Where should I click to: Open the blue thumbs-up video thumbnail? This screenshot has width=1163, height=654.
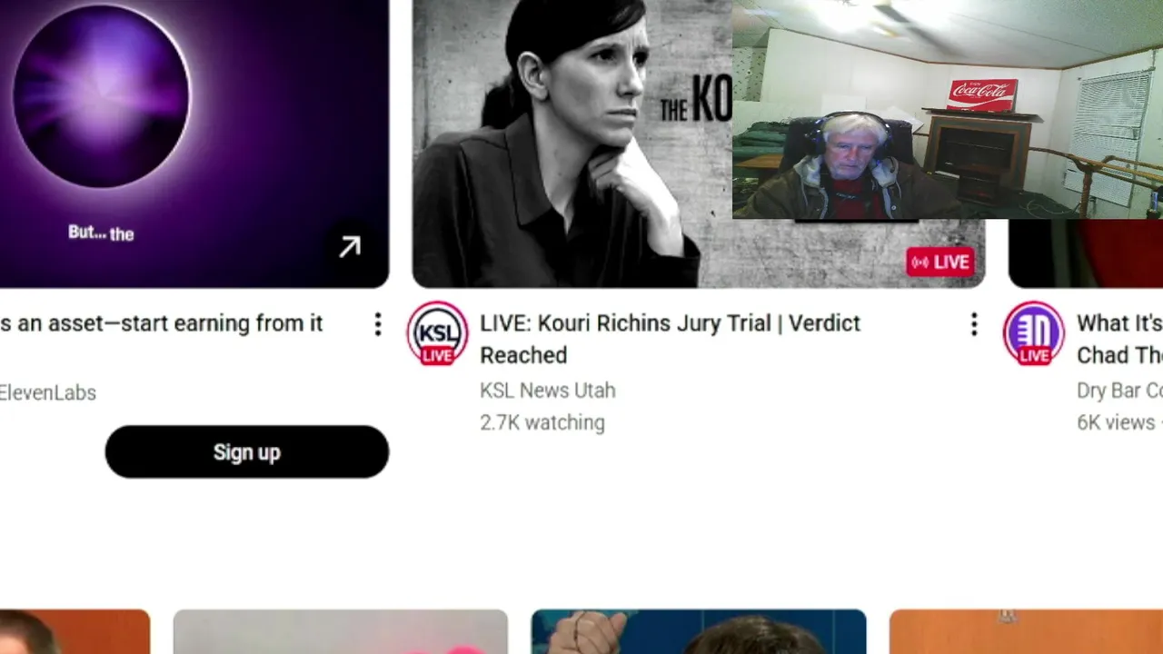pos(699,632)
